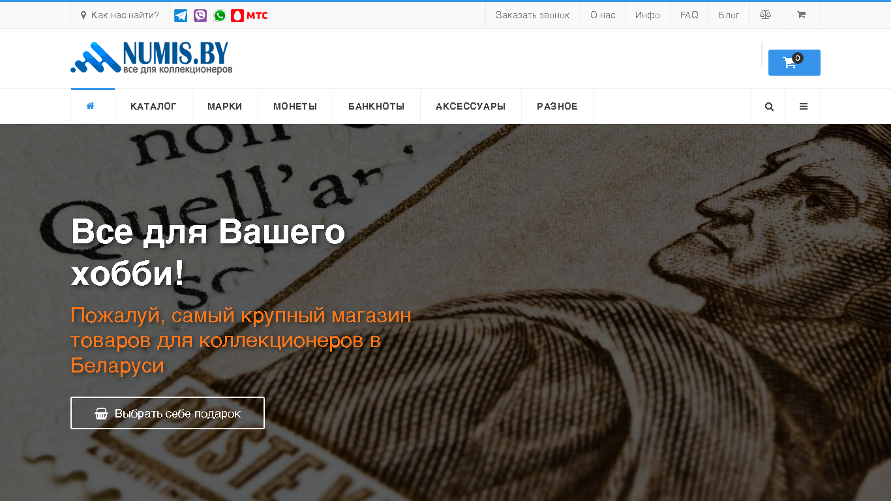The image size is (891, 501).
Task: Open the Марки menu
Action: [x=225, y=106]
